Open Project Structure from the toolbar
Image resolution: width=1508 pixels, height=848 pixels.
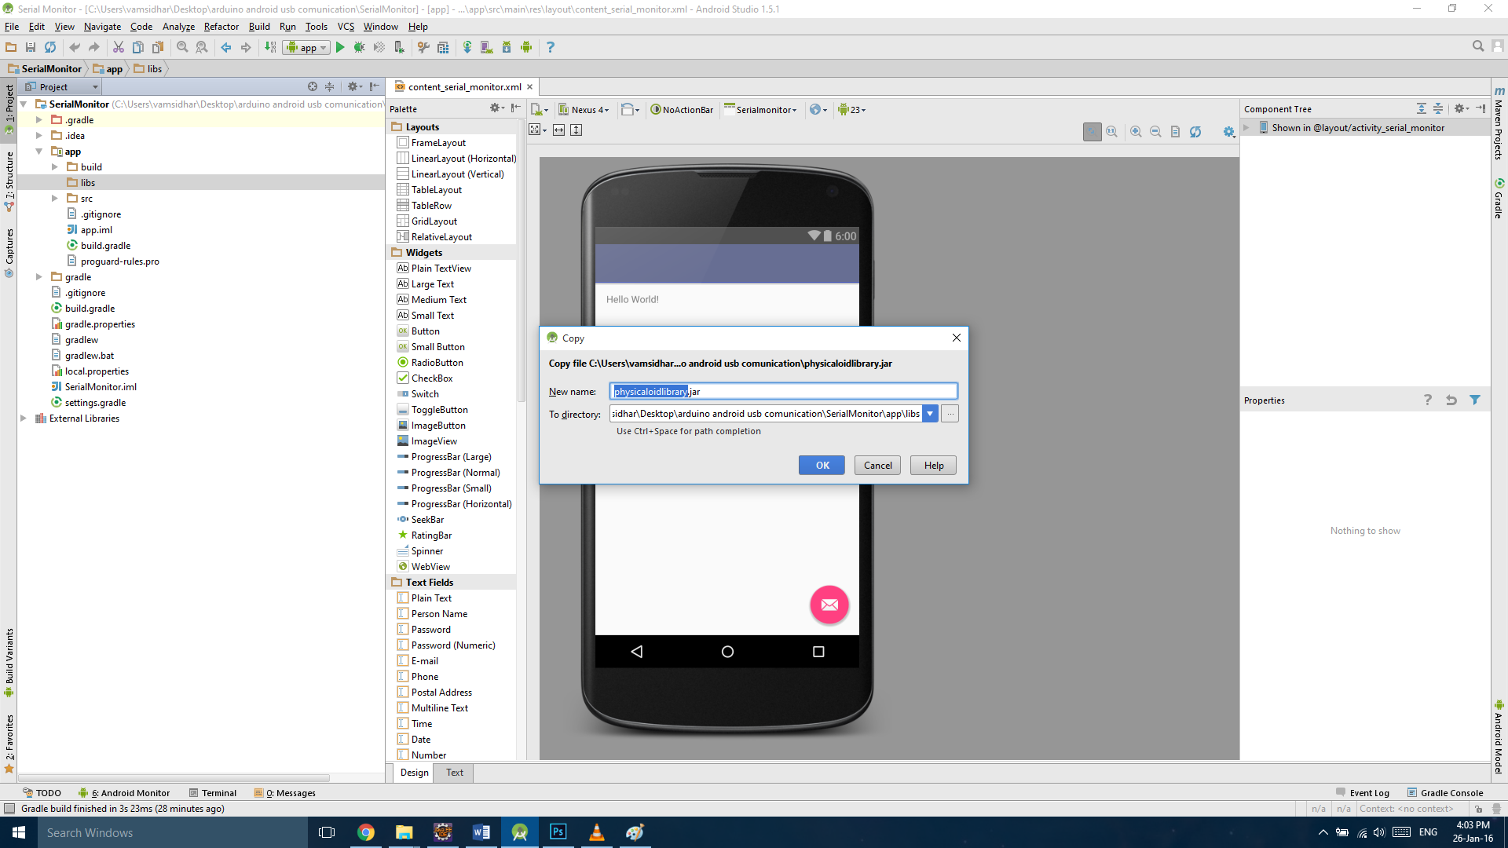point(443,47)
